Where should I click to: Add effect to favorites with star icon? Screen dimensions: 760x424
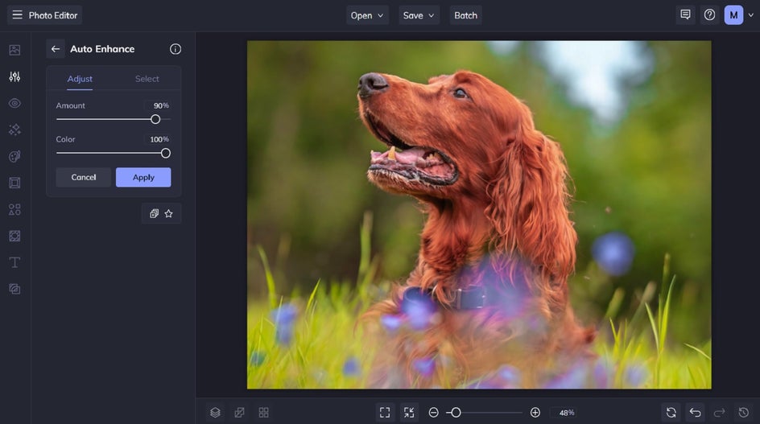pyautogui.click(x=169, y=213)
